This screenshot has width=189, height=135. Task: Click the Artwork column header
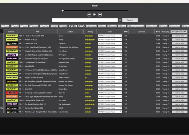pos(11,32)
